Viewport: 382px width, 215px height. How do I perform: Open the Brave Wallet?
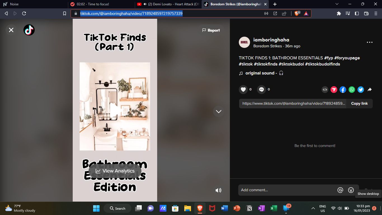pos(366,13)
